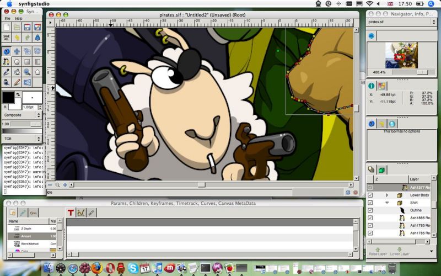Select the Normal tool in toolbox
The image size is (441, 276).
[x=7, y=51]
